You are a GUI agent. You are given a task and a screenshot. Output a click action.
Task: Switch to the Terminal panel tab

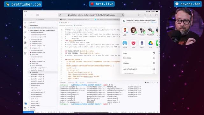63,82
